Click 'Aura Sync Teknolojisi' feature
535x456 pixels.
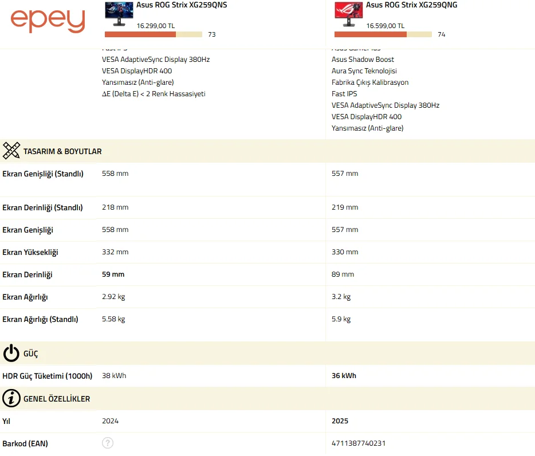(364, 71)
